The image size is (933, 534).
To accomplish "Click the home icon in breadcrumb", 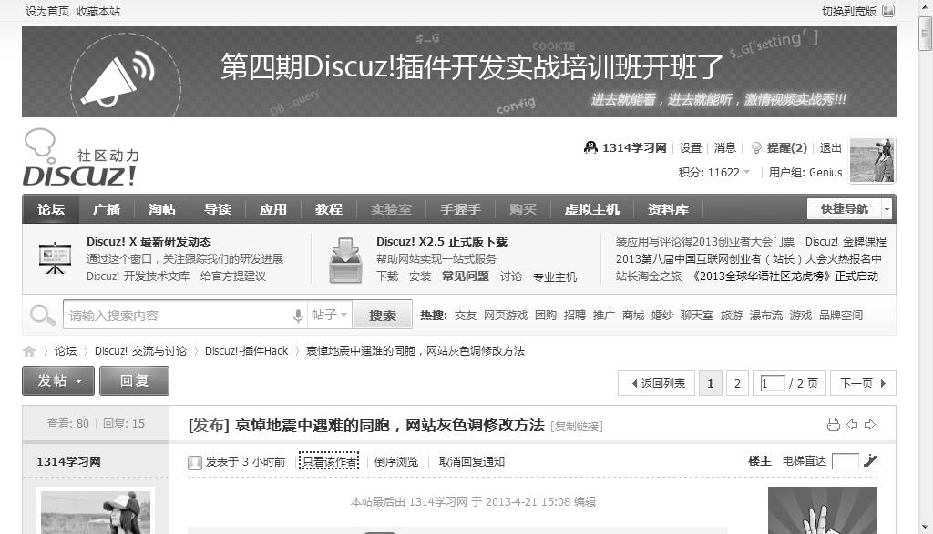I will pyautogui.click(x=29, y=351).
